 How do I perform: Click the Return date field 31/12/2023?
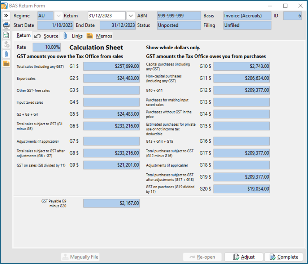tap(107, 16)
